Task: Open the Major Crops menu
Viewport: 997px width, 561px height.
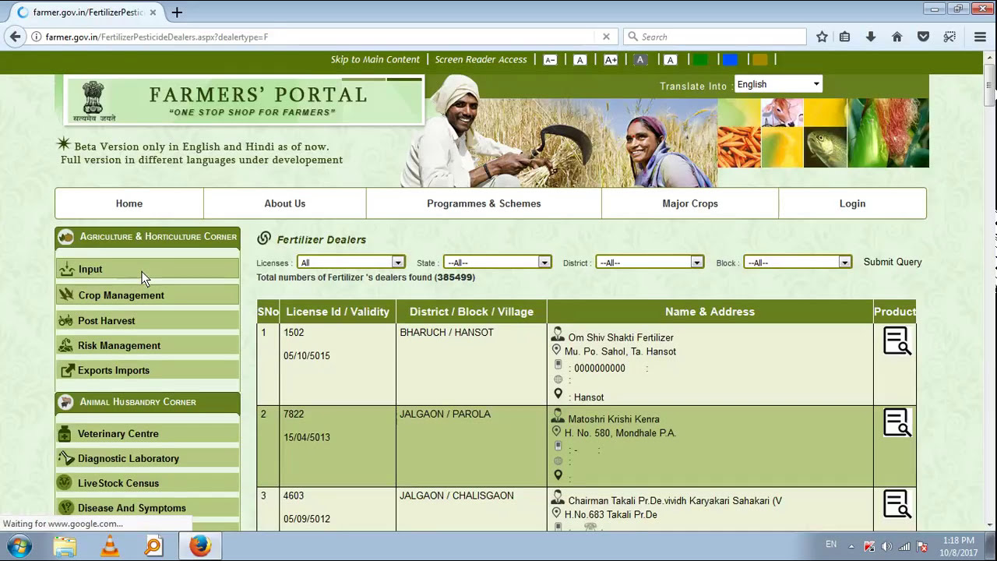Action: pyautogui.click(x=690, y=203)
